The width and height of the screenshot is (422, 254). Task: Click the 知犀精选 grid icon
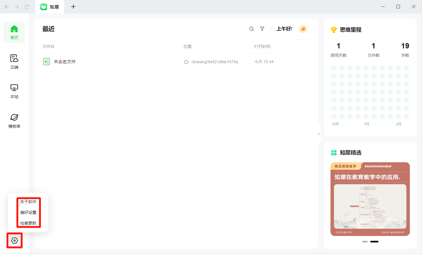(334, 153)
